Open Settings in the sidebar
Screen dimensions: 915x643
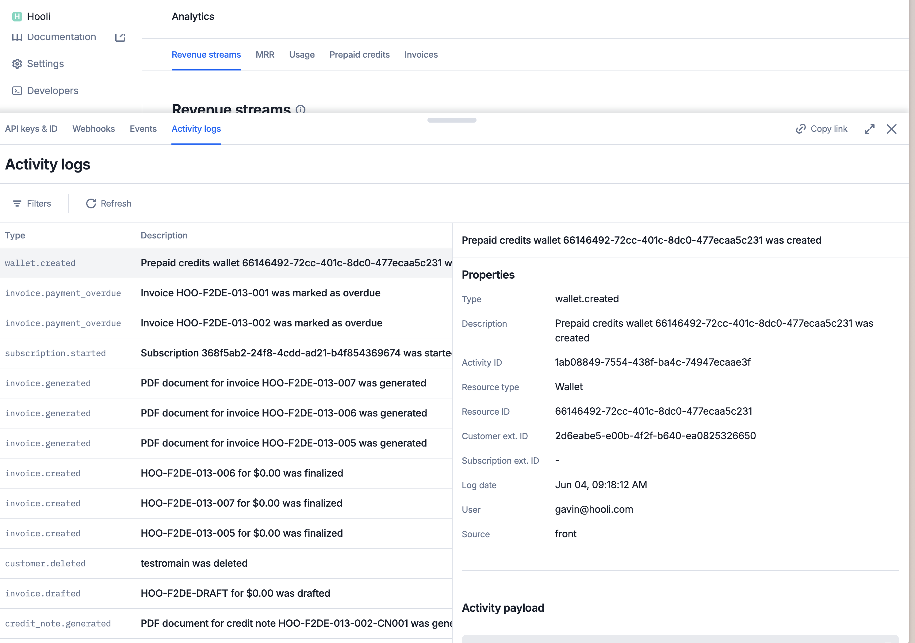click(x=45, y=64)
